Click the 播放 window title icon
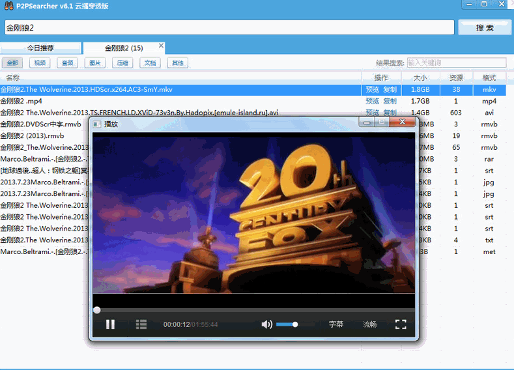 tap(97, 124)
